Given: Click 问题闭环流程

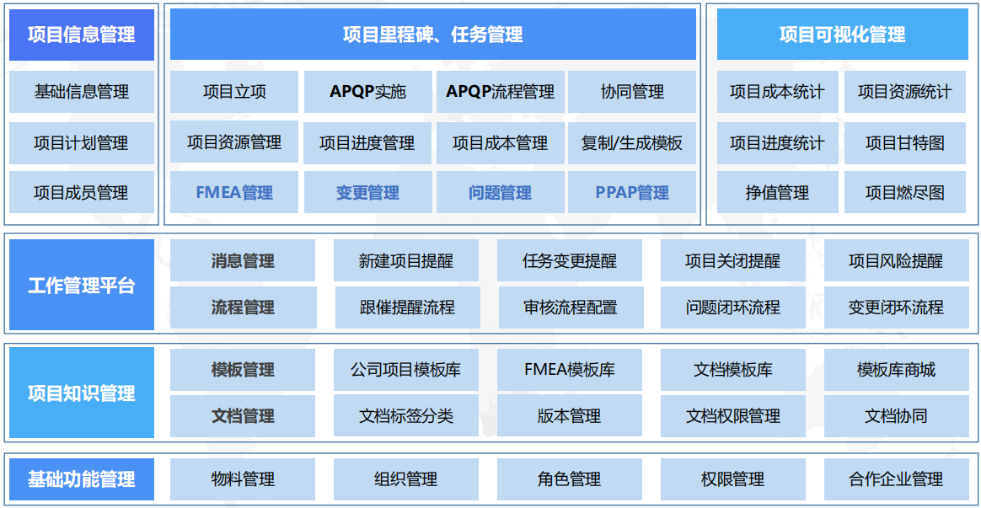Looking at the screenshot, I should (732, 307).
